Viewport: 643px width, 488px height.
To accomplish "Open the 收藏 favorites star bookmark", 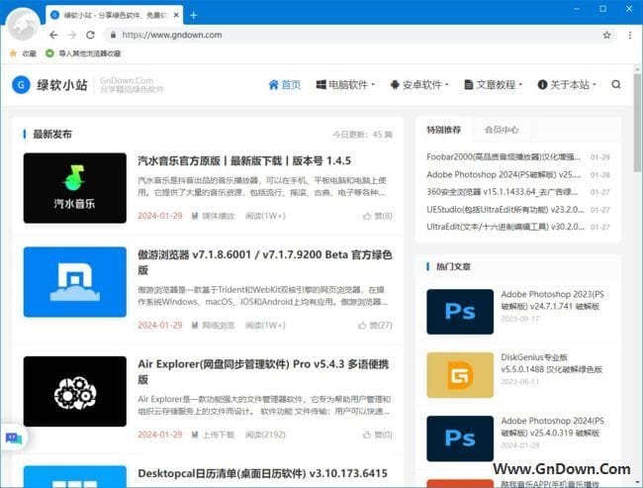I will coord(23,53).
